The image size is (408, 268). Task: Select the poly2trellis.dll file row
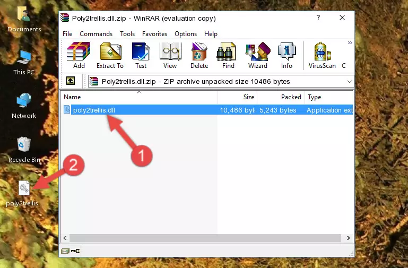207,110
